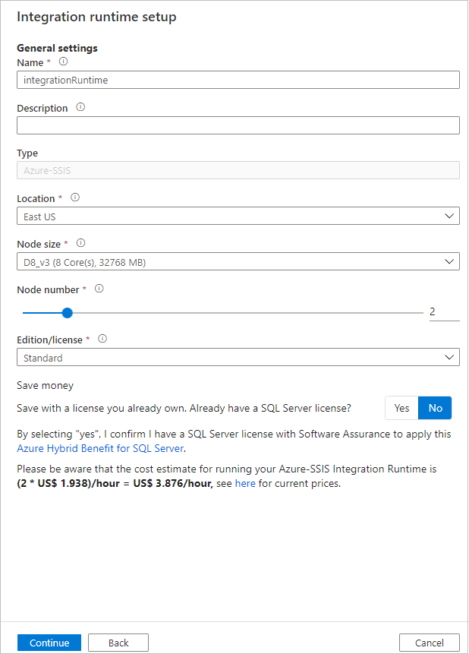Click the Location info icon
This screenshot has height=654, width=469.
point(74,197)
